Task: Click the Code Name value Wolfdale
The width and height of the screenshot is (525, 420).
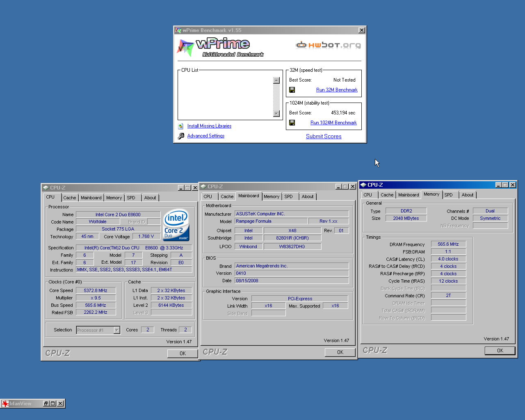Action: (x=98, y=222)
